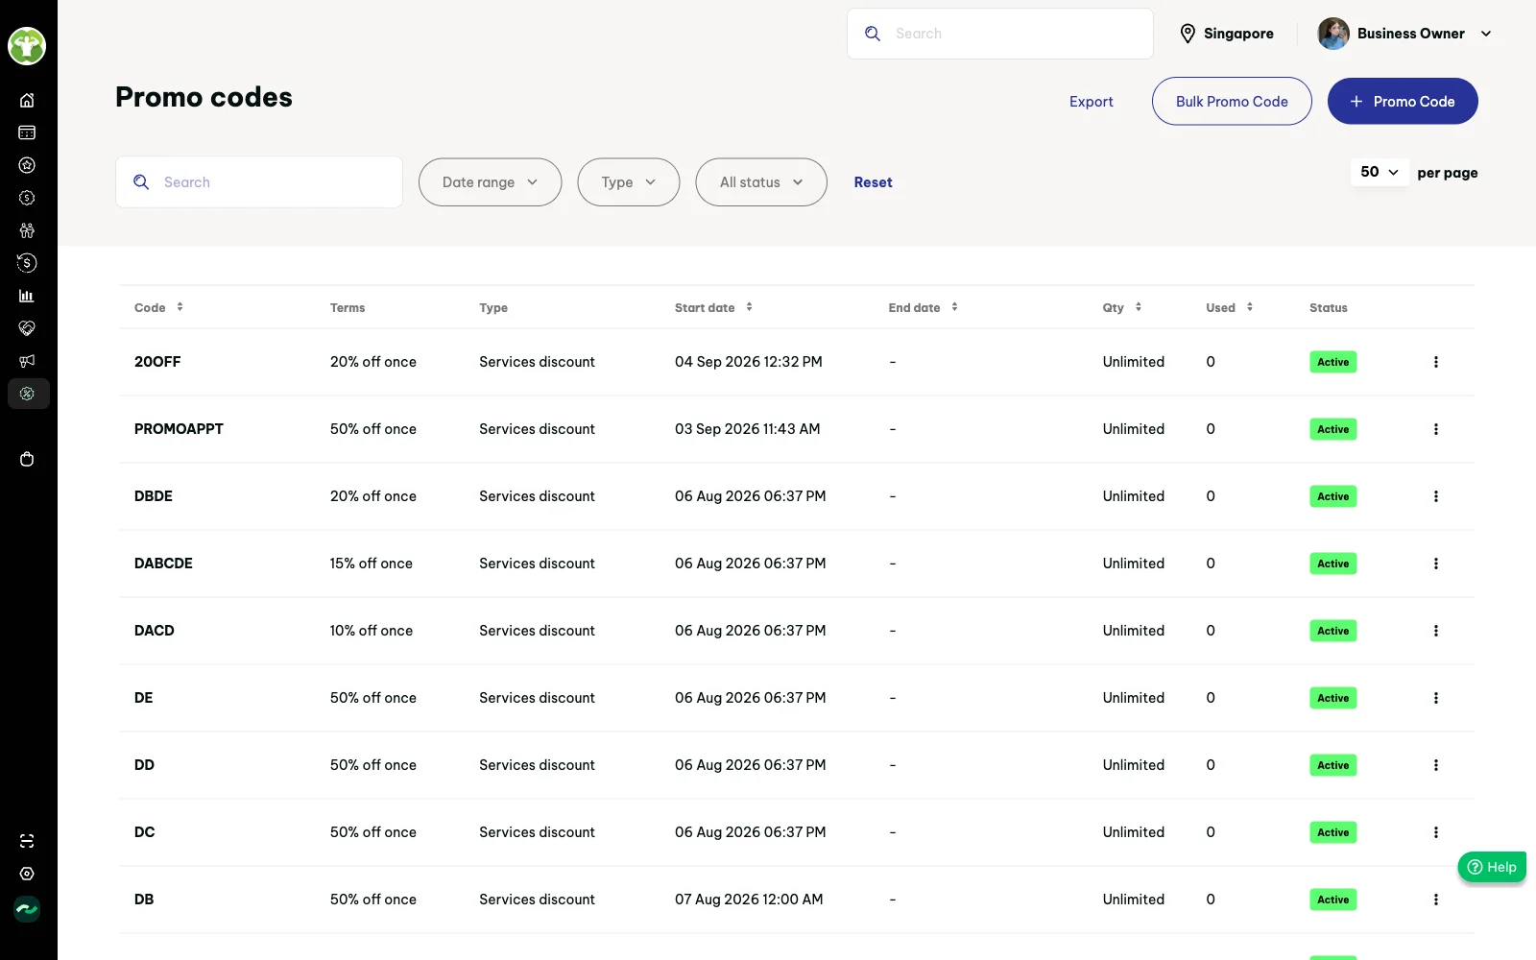The height and width of the screenshot is (960, 1536).
Task: Click Active status badge for DB
Action: [x=1332, y=900]
